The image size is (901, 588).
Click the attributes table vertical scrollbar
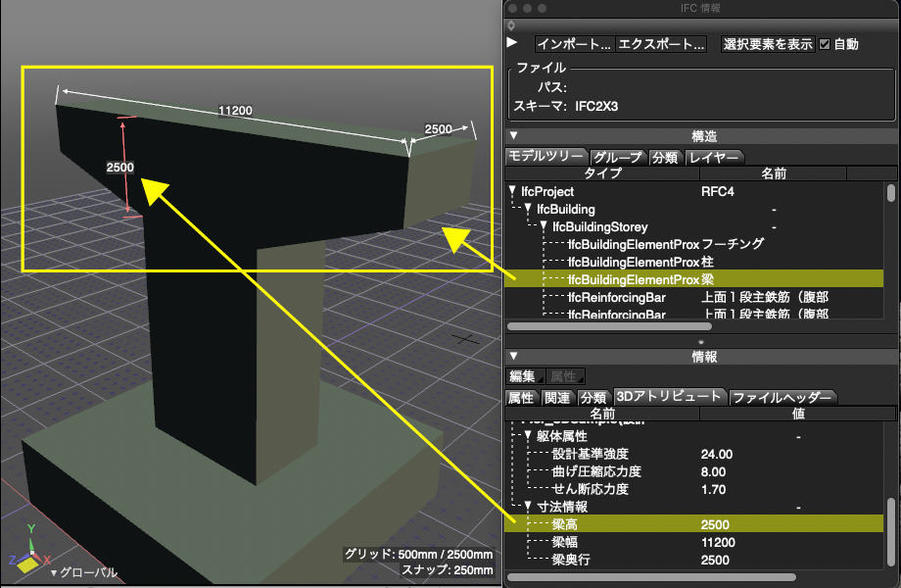pyautogui.click(x=890, y=531)
